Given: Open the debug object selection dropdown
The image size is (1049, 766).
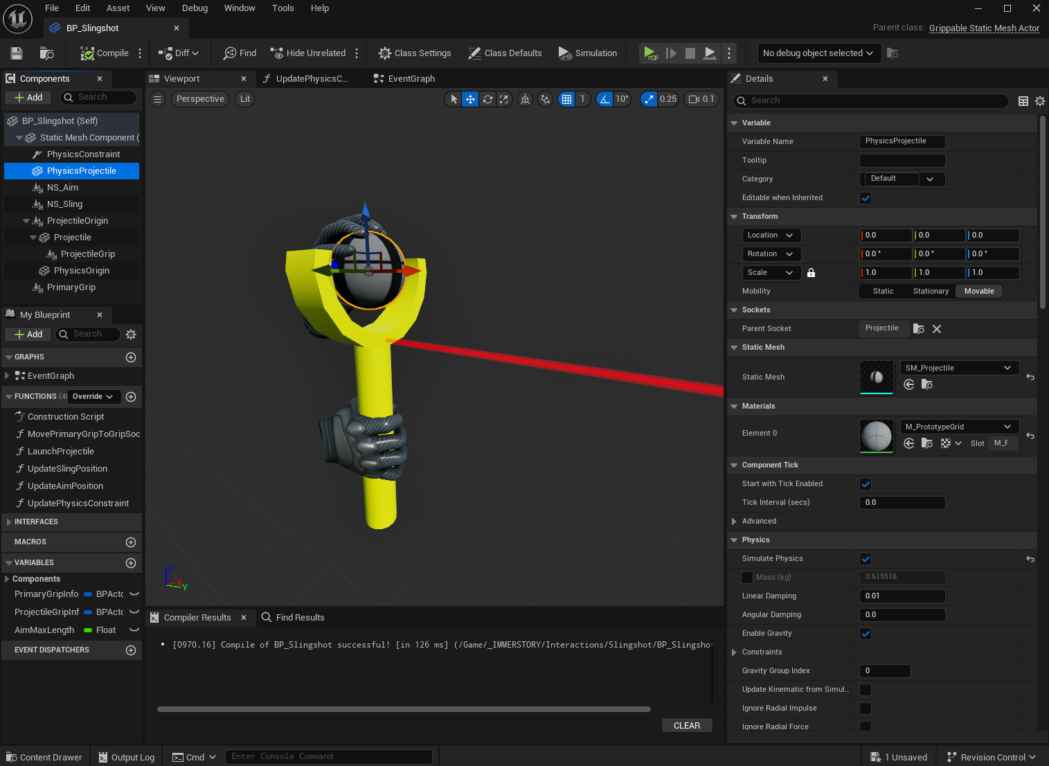Looking at the screenshot, I should click(818, 53).
